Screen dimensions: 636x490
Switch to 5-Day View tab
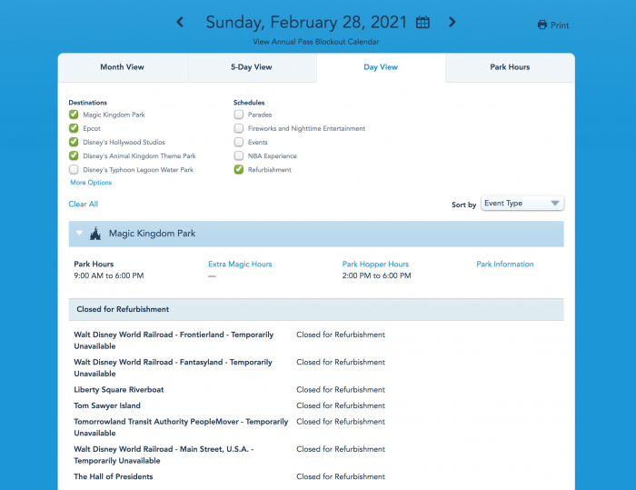pos(252,67)
